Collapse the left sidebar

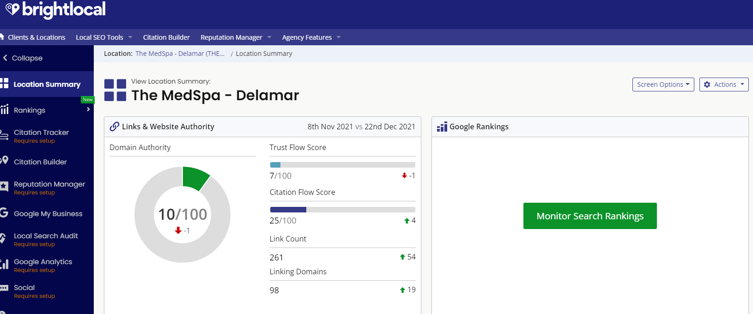[23, 58]
